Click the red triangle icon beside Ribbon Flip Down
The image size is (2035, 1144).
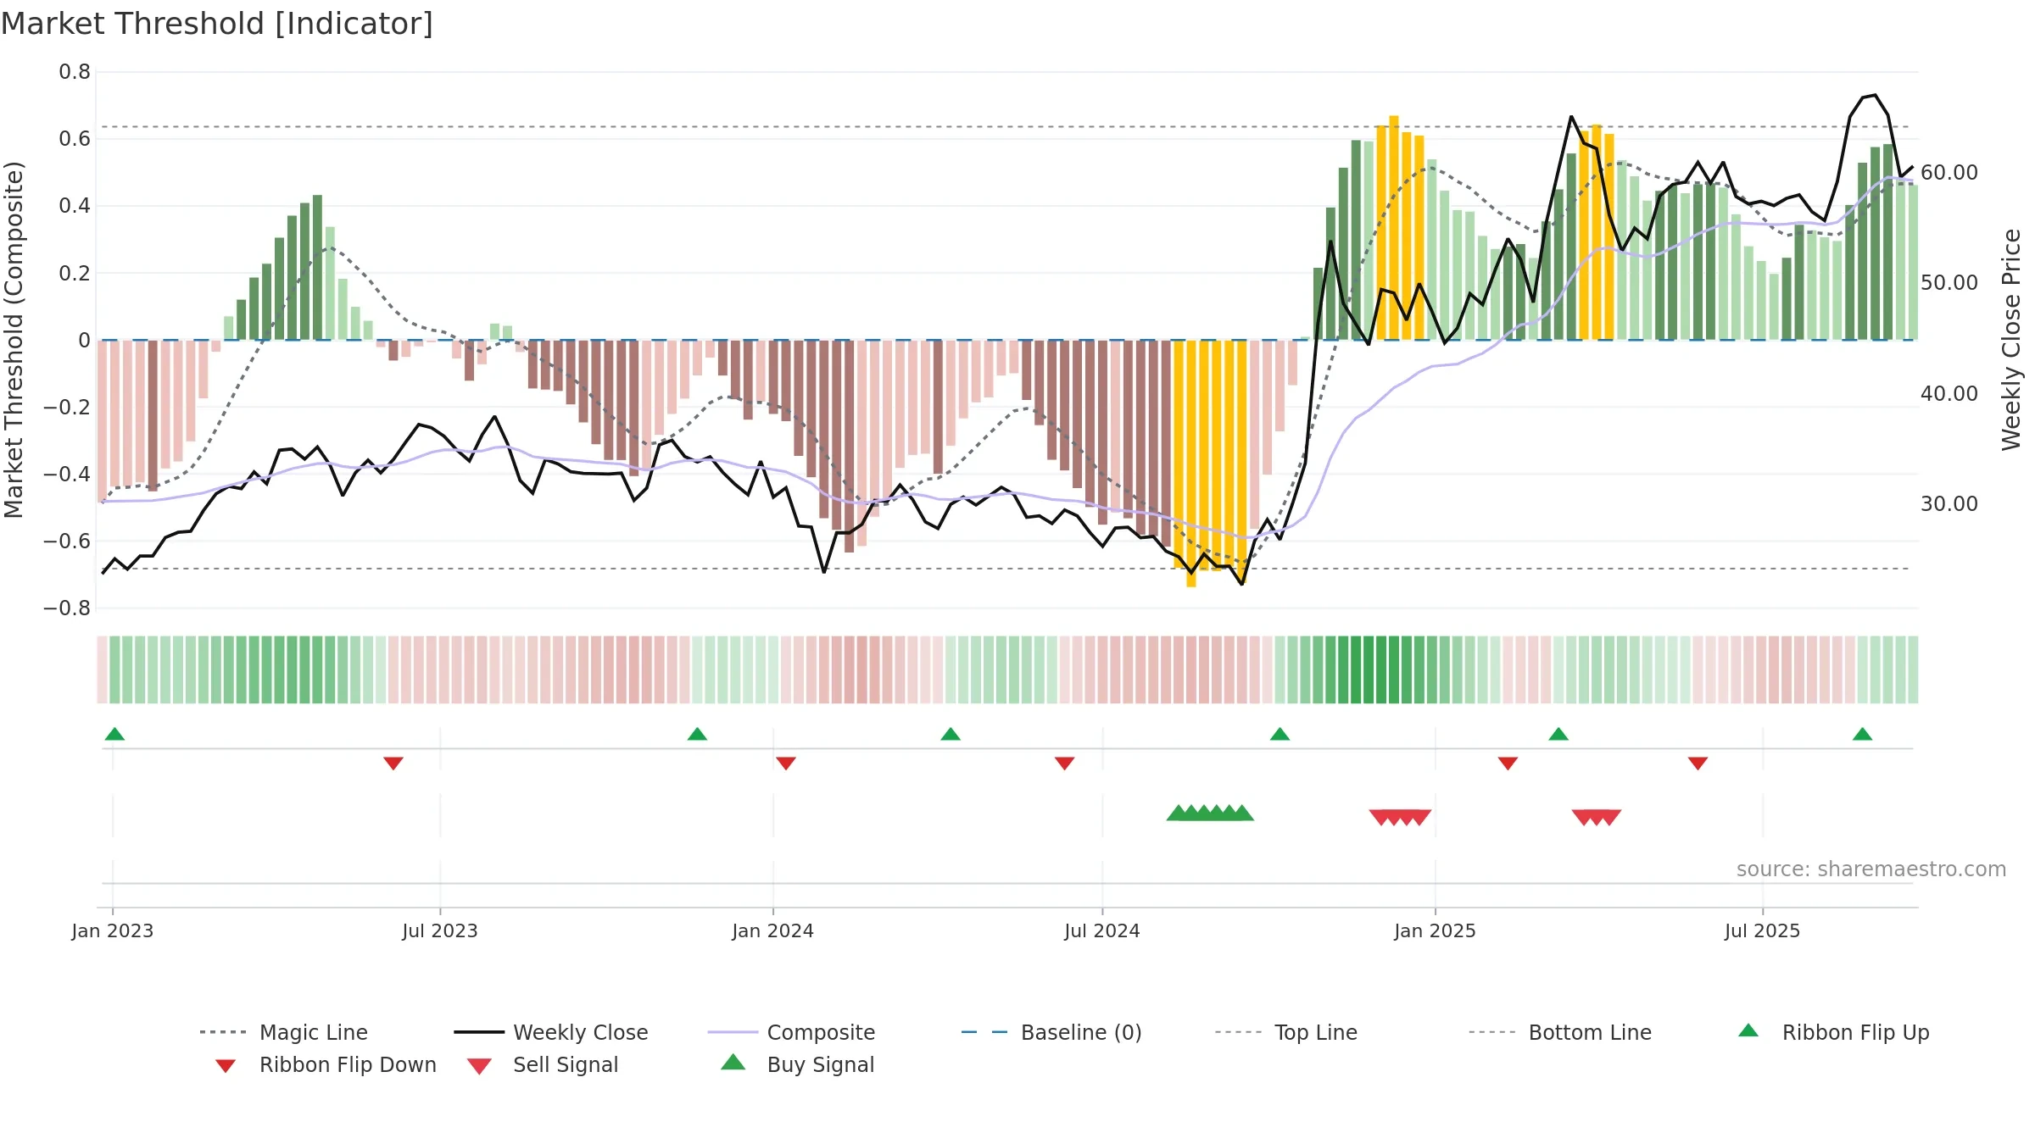coord(226,1066)
